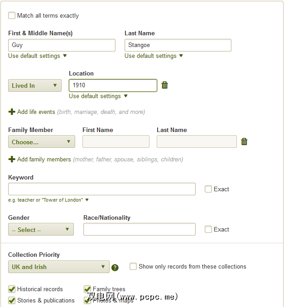Uncheck Stories & publications checkbox
This screenshot has height=307, width=284.
coord(12,300)
